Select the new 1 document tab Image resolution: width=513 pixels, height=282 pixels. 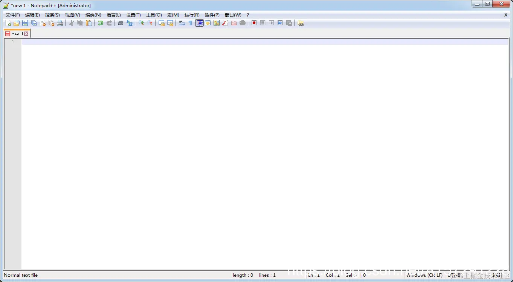[x=17, y=33]
